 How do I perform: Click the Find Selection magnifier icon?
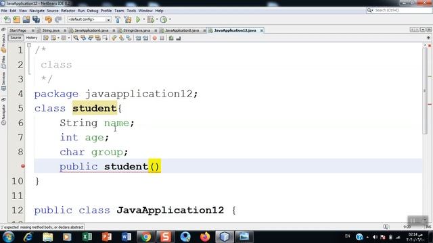pos(76,38)
